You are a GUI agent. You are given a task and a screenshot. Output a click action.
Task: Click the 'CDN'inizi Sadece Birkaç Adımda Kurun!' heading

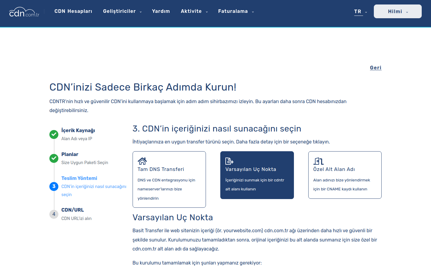pyautogui.click(x=143, y=87)
